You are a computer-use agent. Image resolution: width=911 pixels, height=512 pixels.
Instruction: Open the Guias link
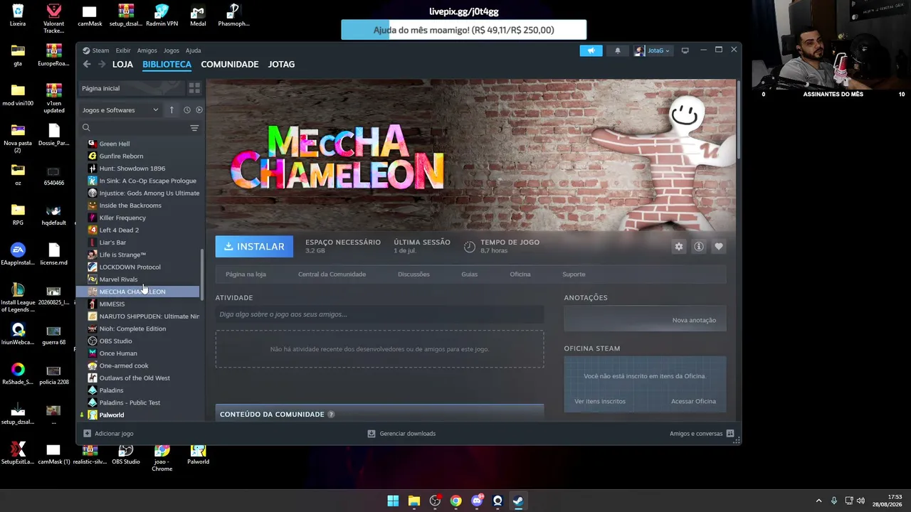(x=469, y=274)
